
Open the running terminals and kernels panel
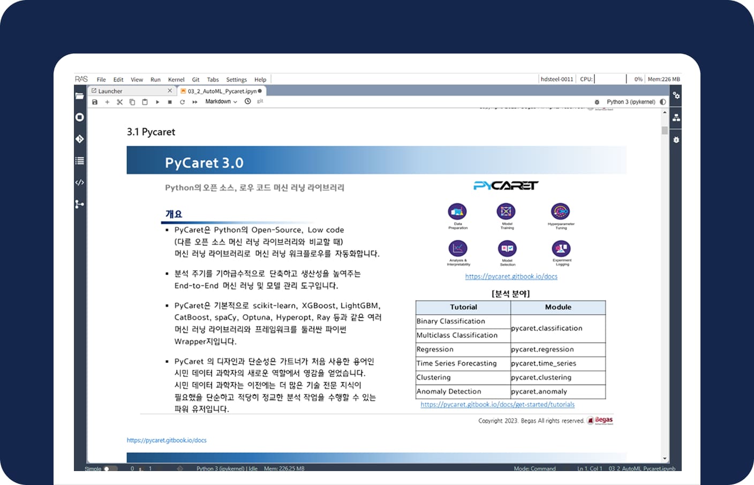pos(80,117)
